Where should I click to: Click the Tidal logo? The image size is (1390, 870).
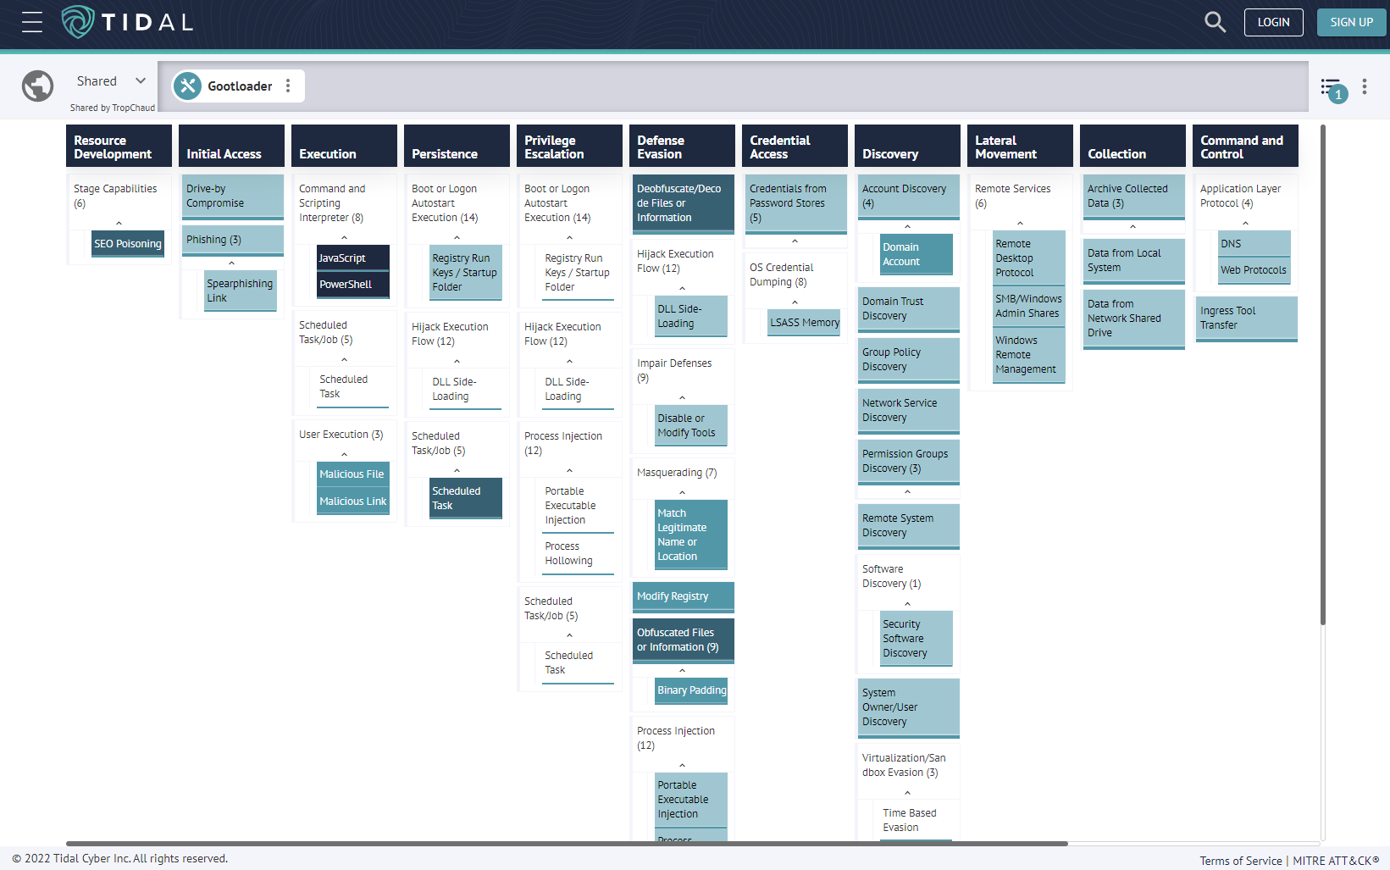click(x=128, y=22)
